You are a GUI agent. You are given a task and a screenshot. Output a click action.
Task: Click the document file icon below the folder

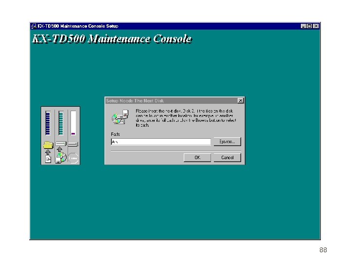coord(48,159)
